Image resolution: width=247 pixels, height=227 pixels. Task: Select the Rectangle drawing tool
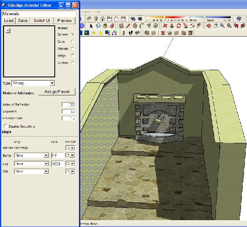(x=121, y=26)
